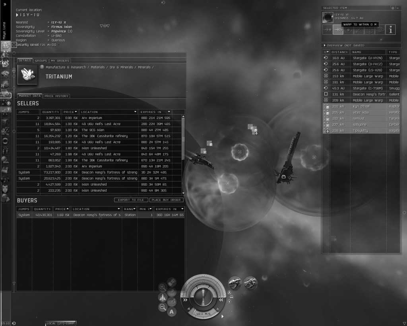Screen dimensions: 407x326
Task: Select Deacon Hasp's fortr overview row
Action: (x=361, y=94)
